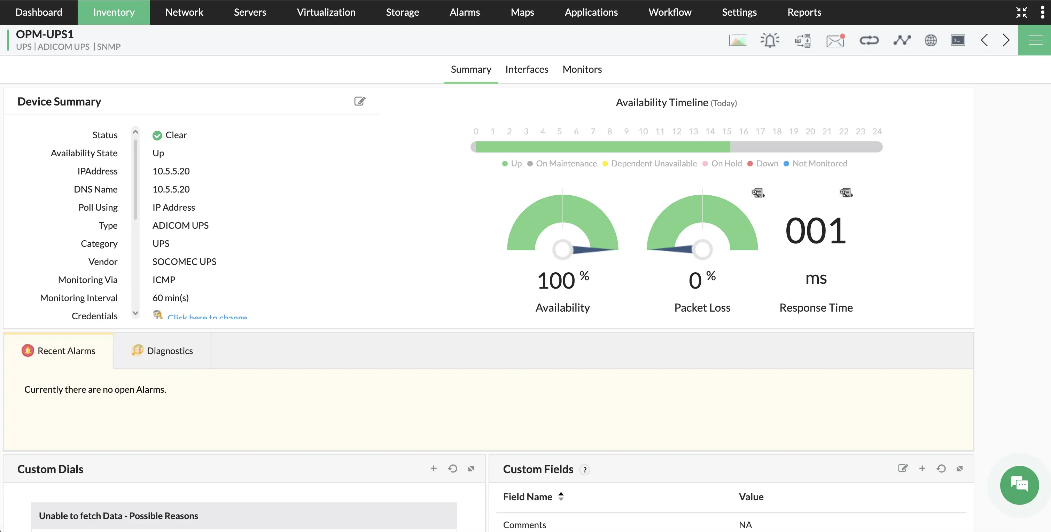
Task: Click the Type value ADICOM UPS
Action: pos(180,225)
